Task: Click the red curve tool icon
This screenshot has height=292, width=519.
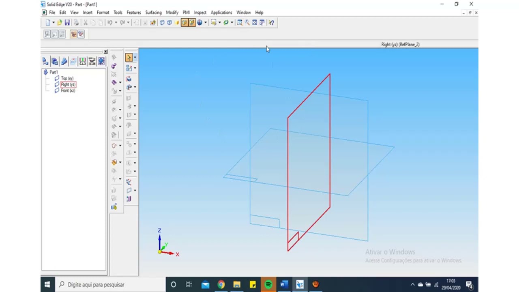Action: pyautogui.click(x=114, y=146)
